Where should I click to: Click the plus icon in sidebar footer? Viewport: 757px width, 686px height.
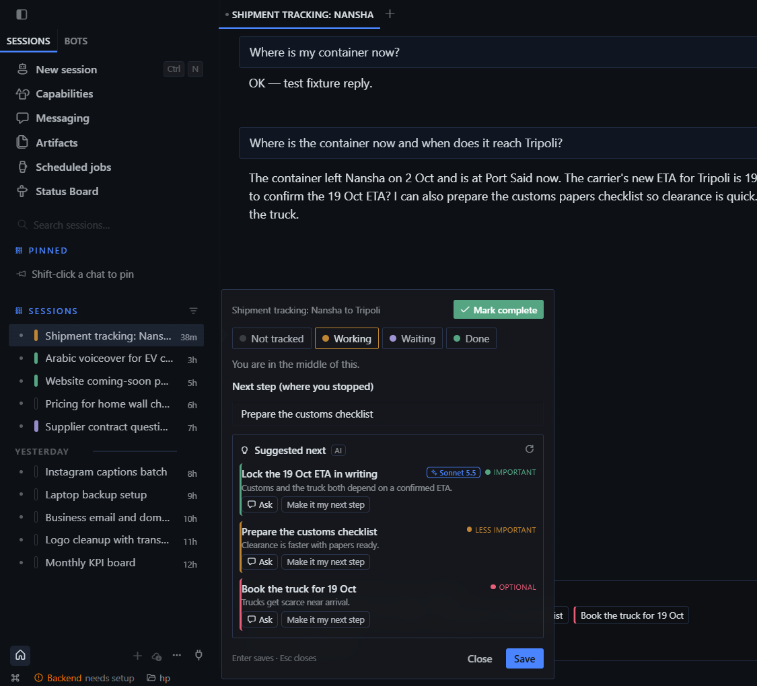[x=137, y=656]
